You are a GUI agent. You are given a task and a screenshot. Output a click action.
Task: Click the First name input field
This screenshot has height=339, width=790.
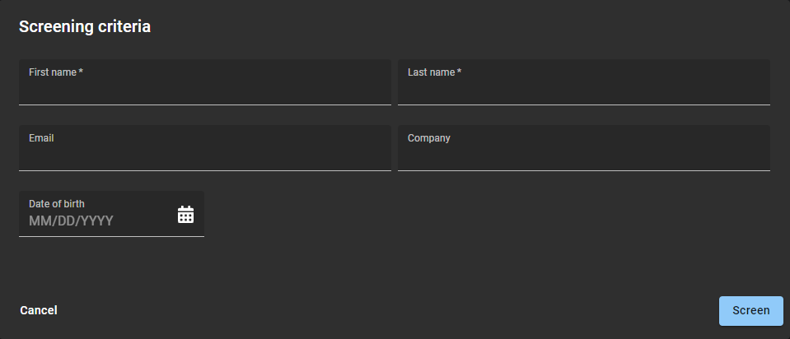[204, 89]
